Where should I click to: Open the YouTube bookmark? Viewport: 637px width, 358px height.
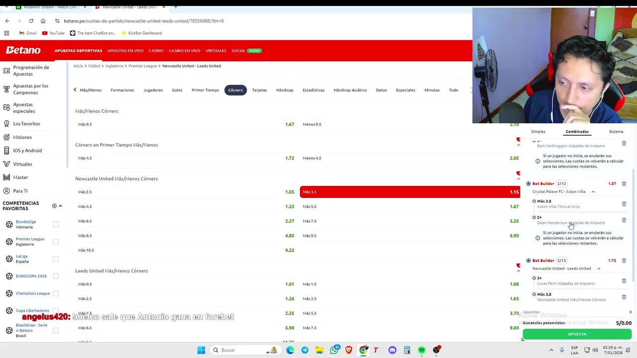click(53, 33)
